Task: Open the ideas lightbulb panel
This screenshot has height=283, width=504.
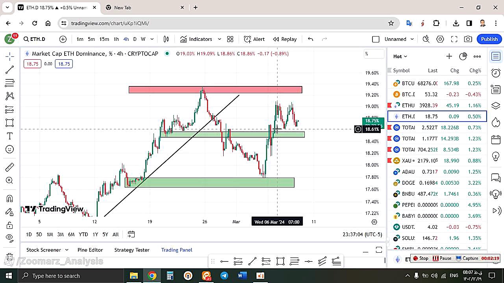Action: (x=496, y=156)
